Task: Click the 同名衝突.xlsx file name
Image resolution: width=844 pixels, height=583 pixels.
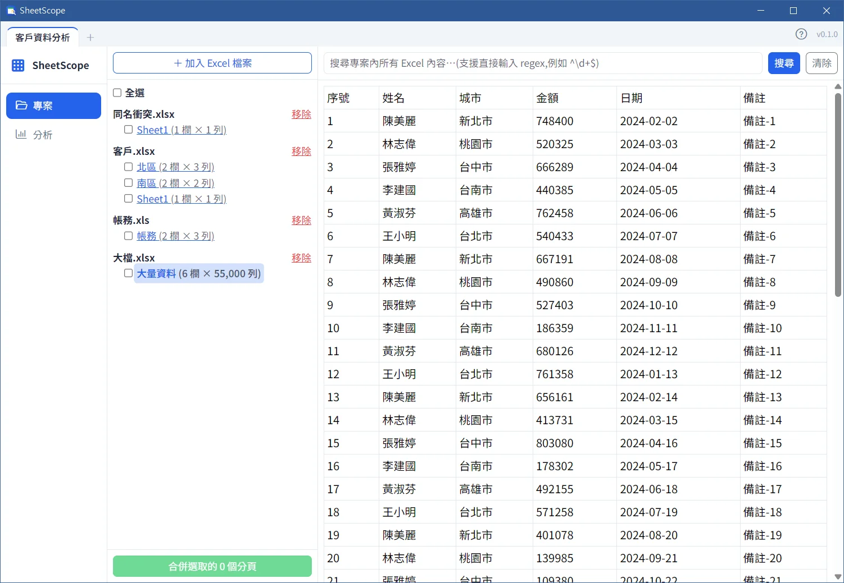Action: (x=144, y=114)
